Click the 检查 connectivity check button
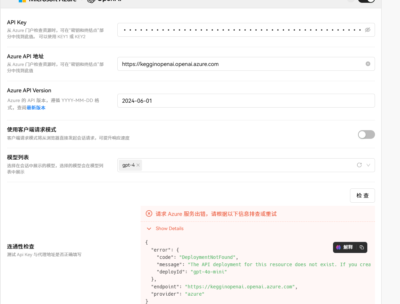Image resolution: width=400 pixels, height=304 pixels. (x=362, y=195)
